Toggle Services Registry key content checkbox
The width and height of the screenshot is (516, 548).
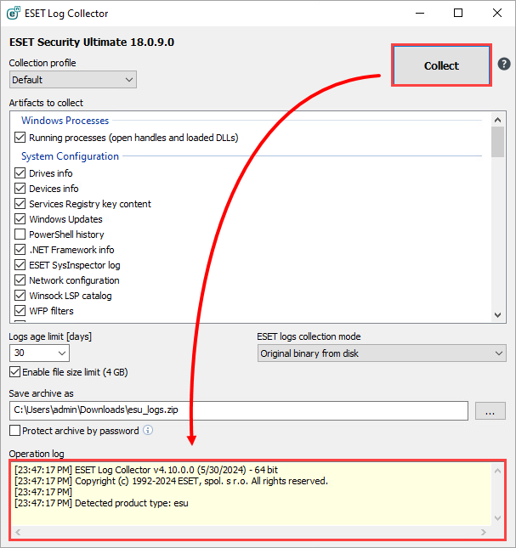(x=20, y=204)
